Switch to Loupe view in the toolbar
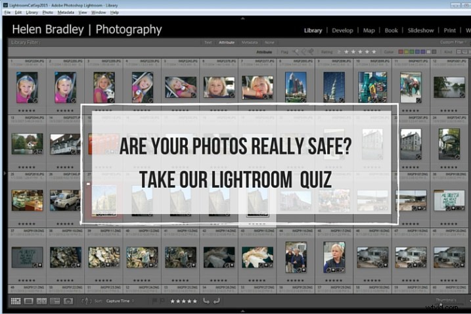 pos(28,301)
